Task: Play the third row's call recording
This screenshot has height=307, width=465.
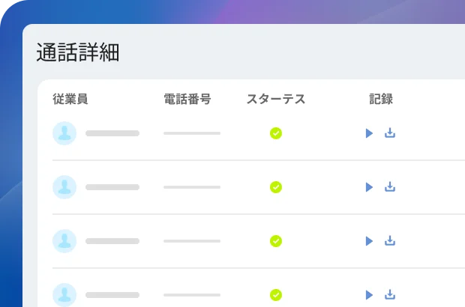Action: click(x=369, y=241)
